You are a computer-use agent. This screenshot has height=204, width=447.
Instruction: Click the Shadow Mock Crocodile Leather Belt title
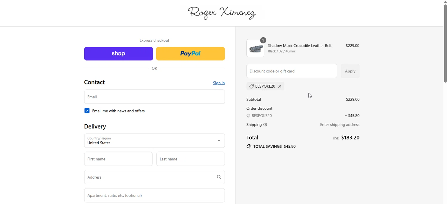coord(300,46)
